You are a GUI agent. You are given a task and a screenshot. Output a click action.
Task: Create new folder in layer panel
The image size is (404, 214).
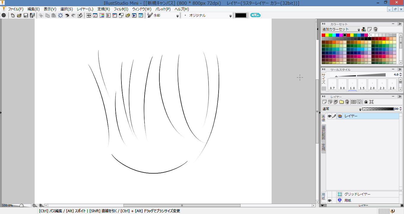point(341,102)
